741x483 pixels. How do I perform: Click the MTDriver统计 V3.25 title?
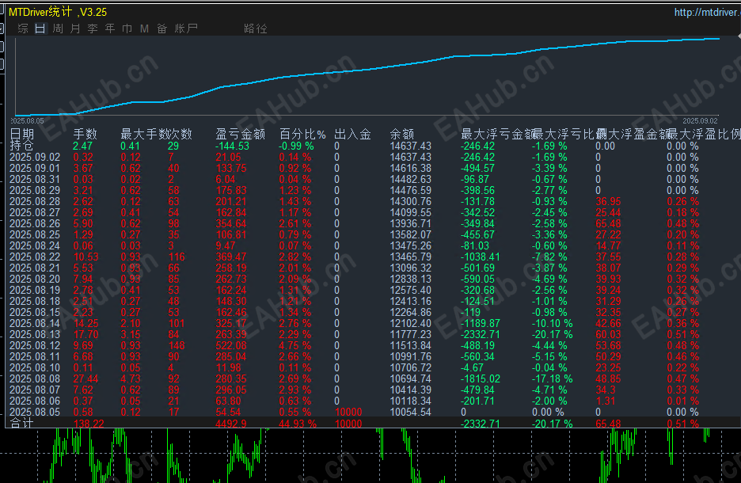point(58,12)
